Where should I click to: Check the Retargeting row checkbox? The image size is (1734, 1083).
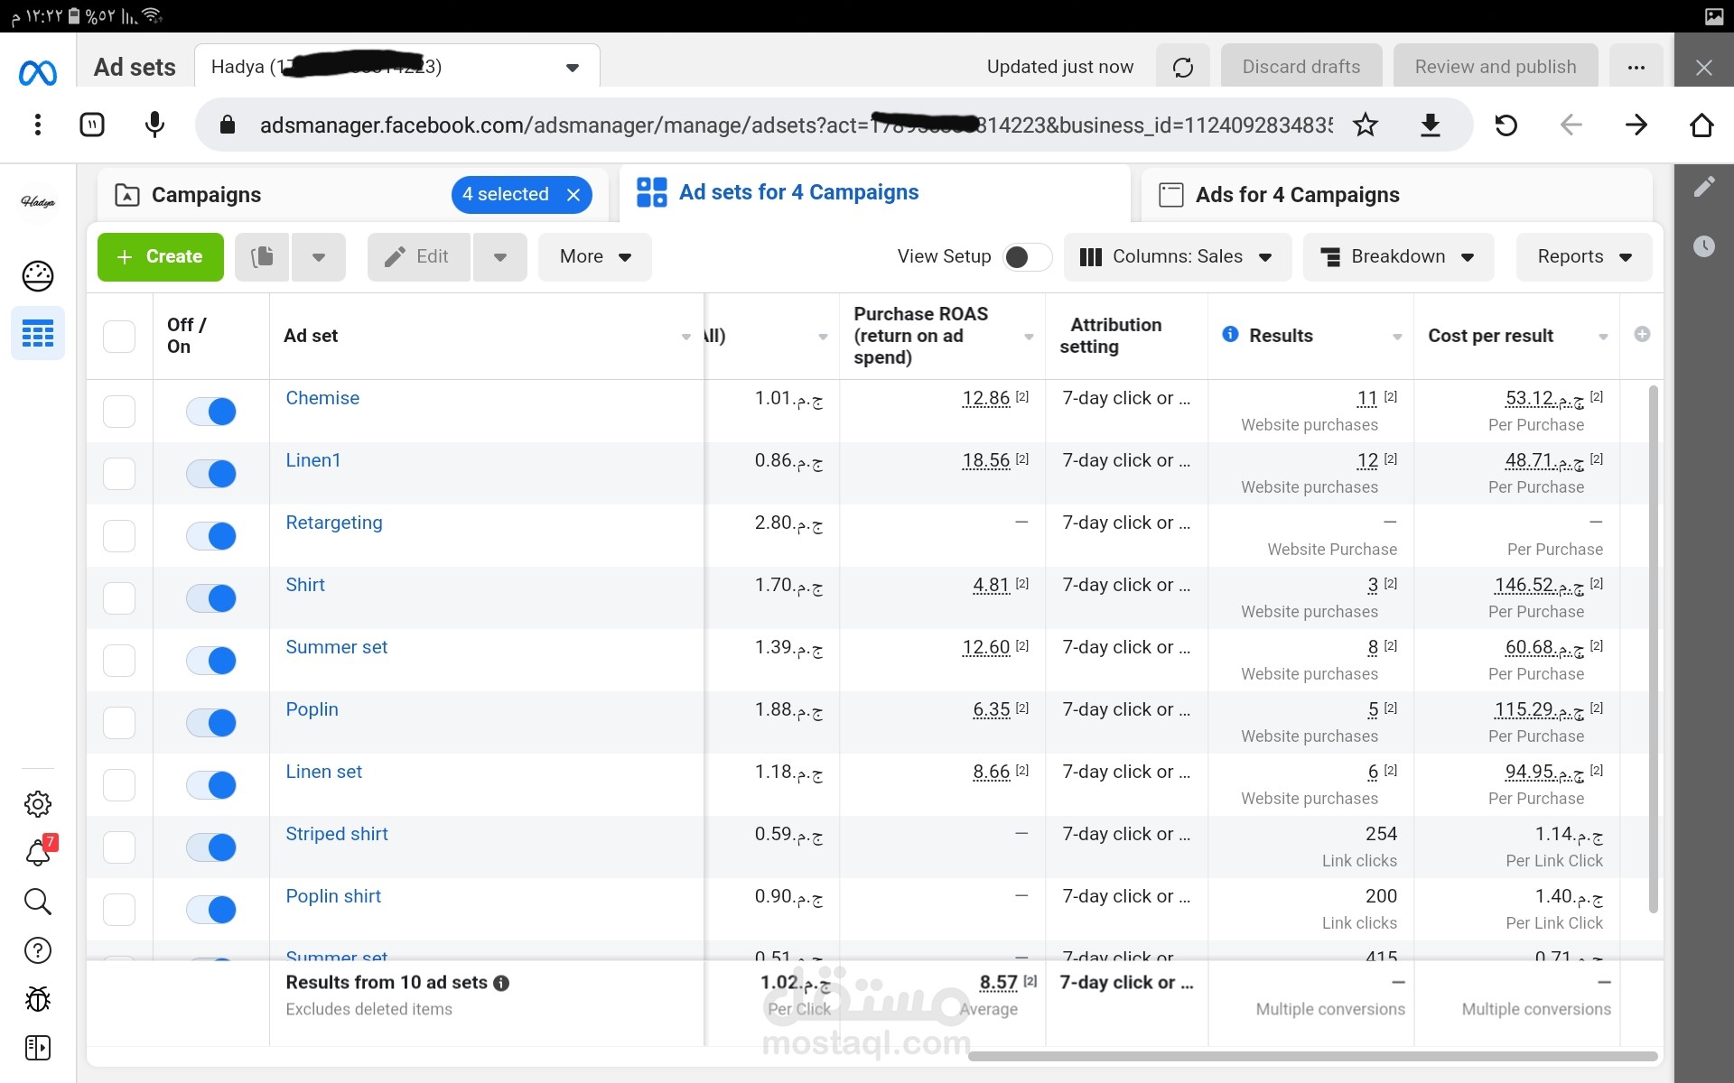point(119,536)
